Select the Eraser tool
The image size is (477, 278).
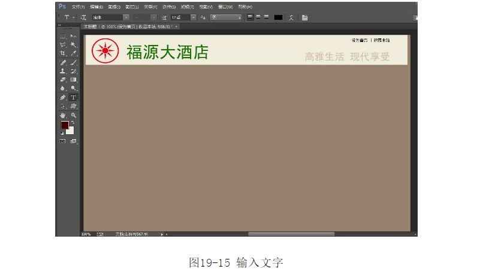(x=63, y=80)
